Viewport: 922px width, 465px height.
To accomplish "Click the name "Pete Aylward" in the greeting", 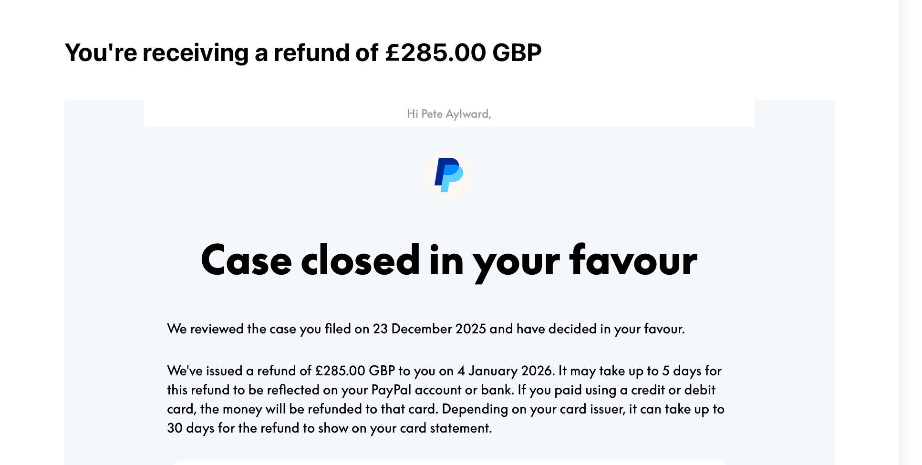I will point(455,114).
